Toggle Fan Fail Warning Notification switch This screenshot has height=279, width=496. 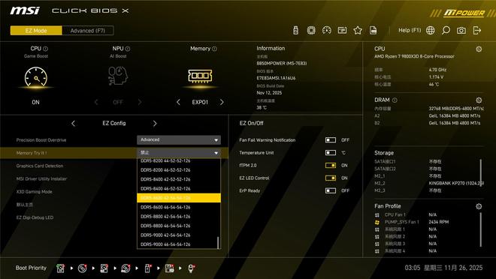click(331, 139)
